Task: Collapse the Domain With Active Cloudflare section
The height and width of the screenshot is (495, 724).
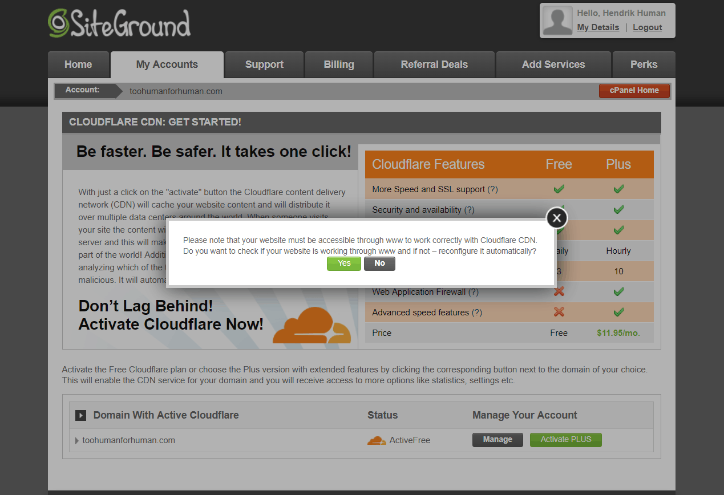Action: tap(80, 416)
